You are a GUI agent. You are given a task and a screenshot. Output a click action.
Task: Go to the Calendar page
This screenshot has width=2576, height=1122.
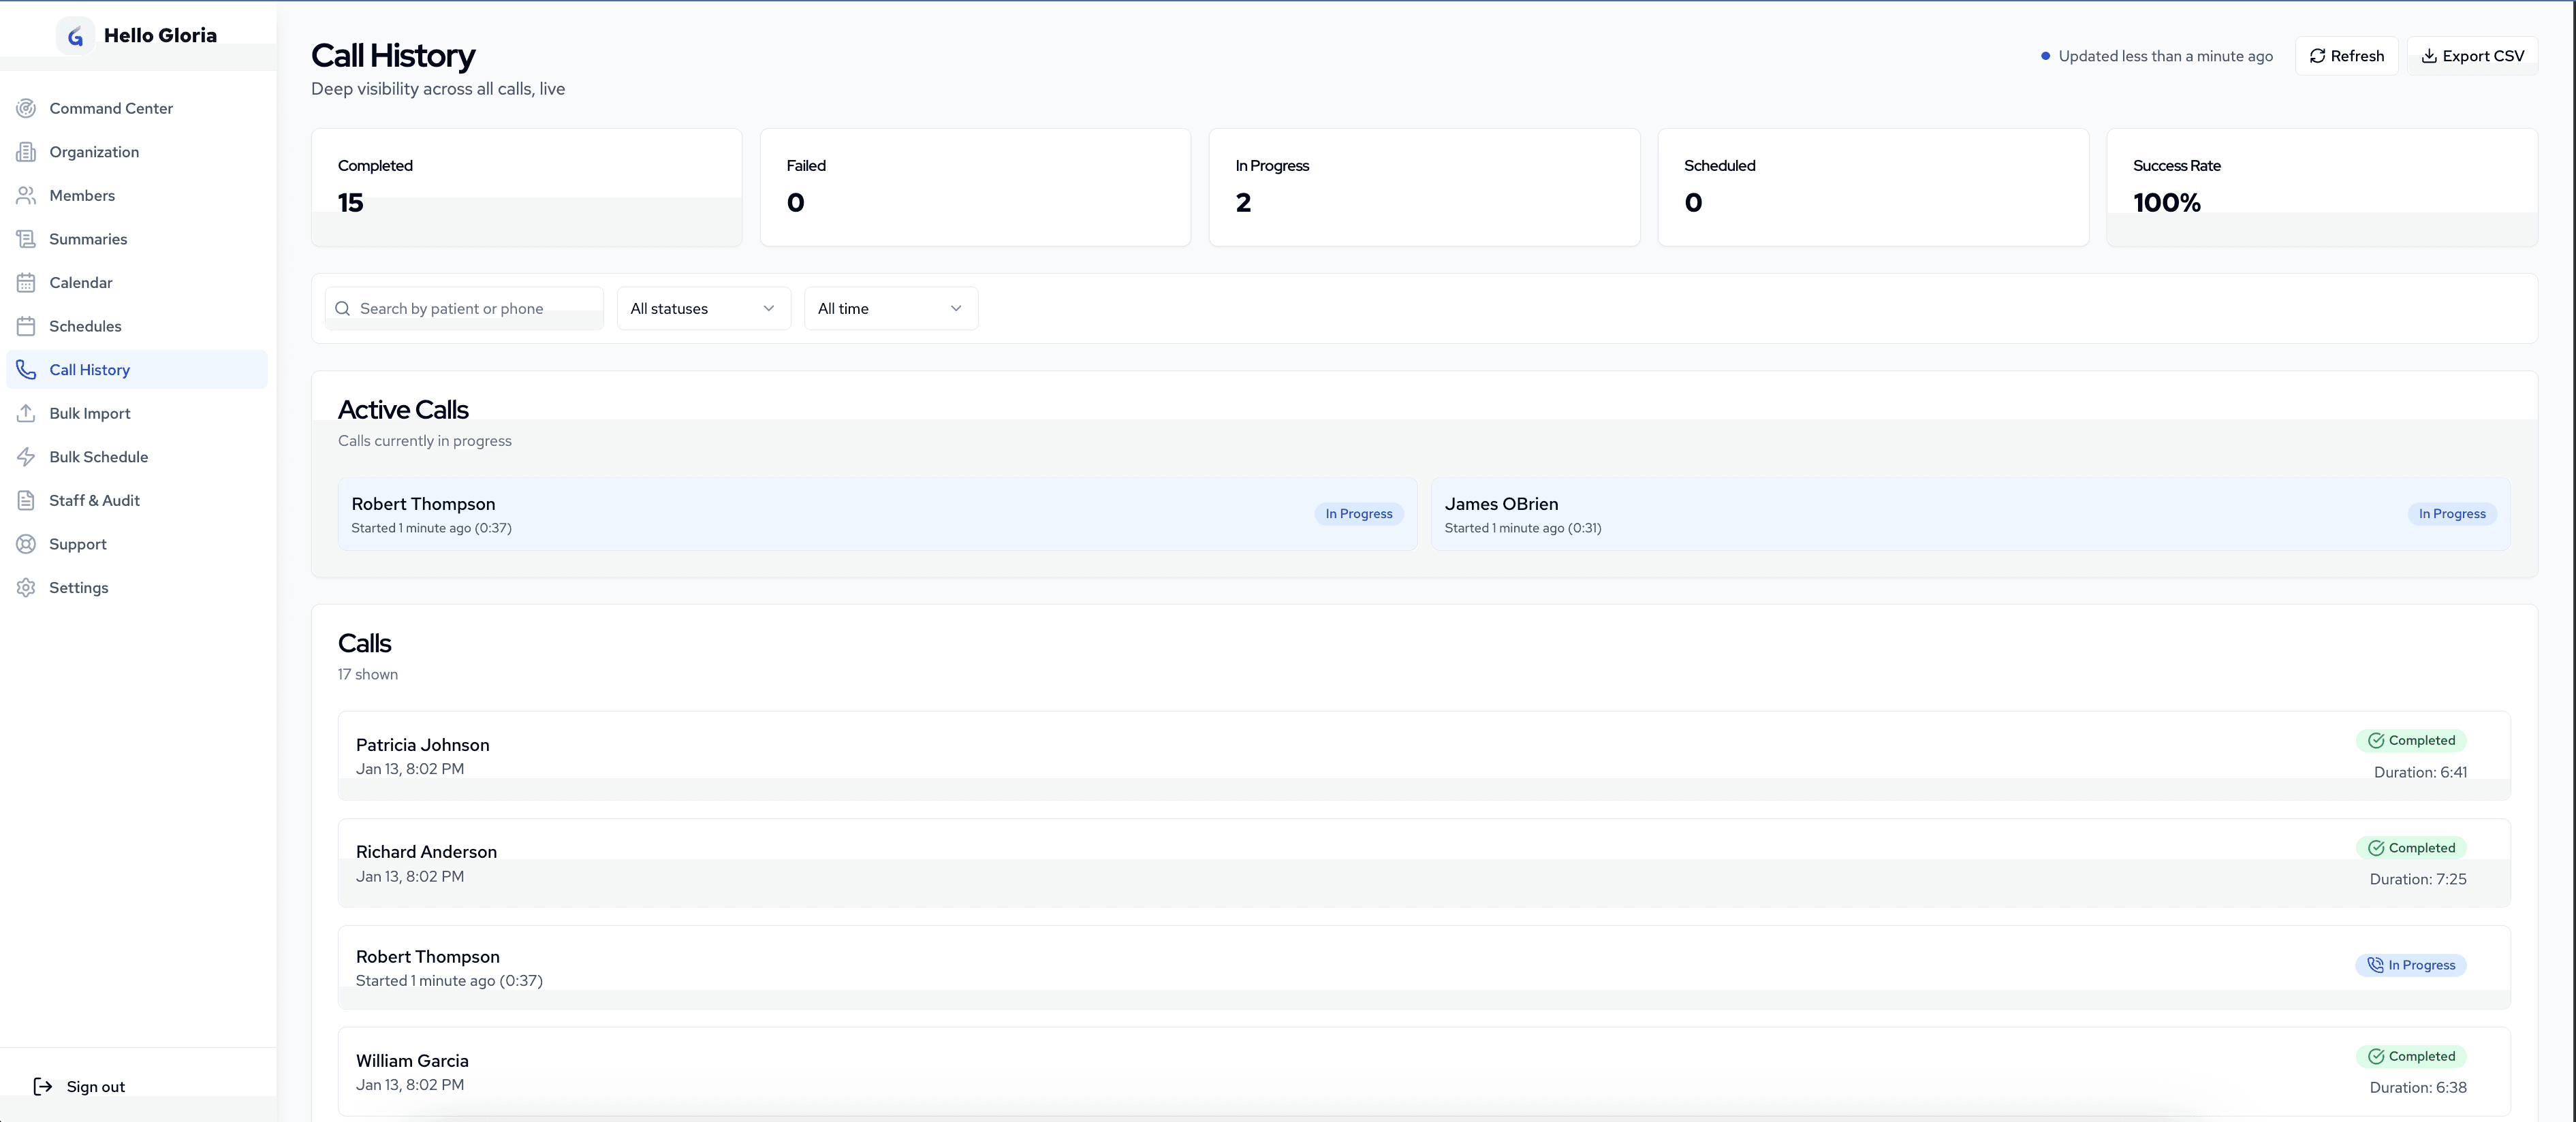(81, 283)
